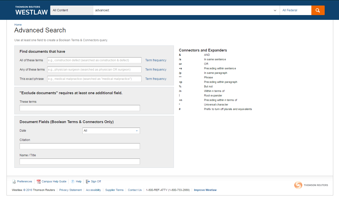Screen dimensions: 339x205
Task: Click the All of these terms field
Action: click(x=94, y=60)
